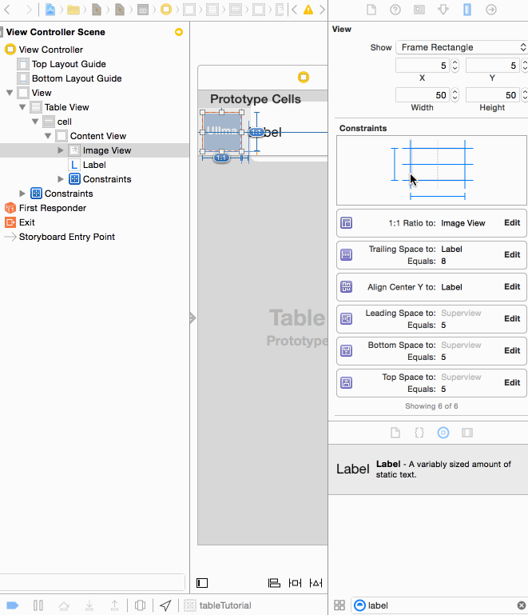Select the Leading Space constraint icon

346,319
